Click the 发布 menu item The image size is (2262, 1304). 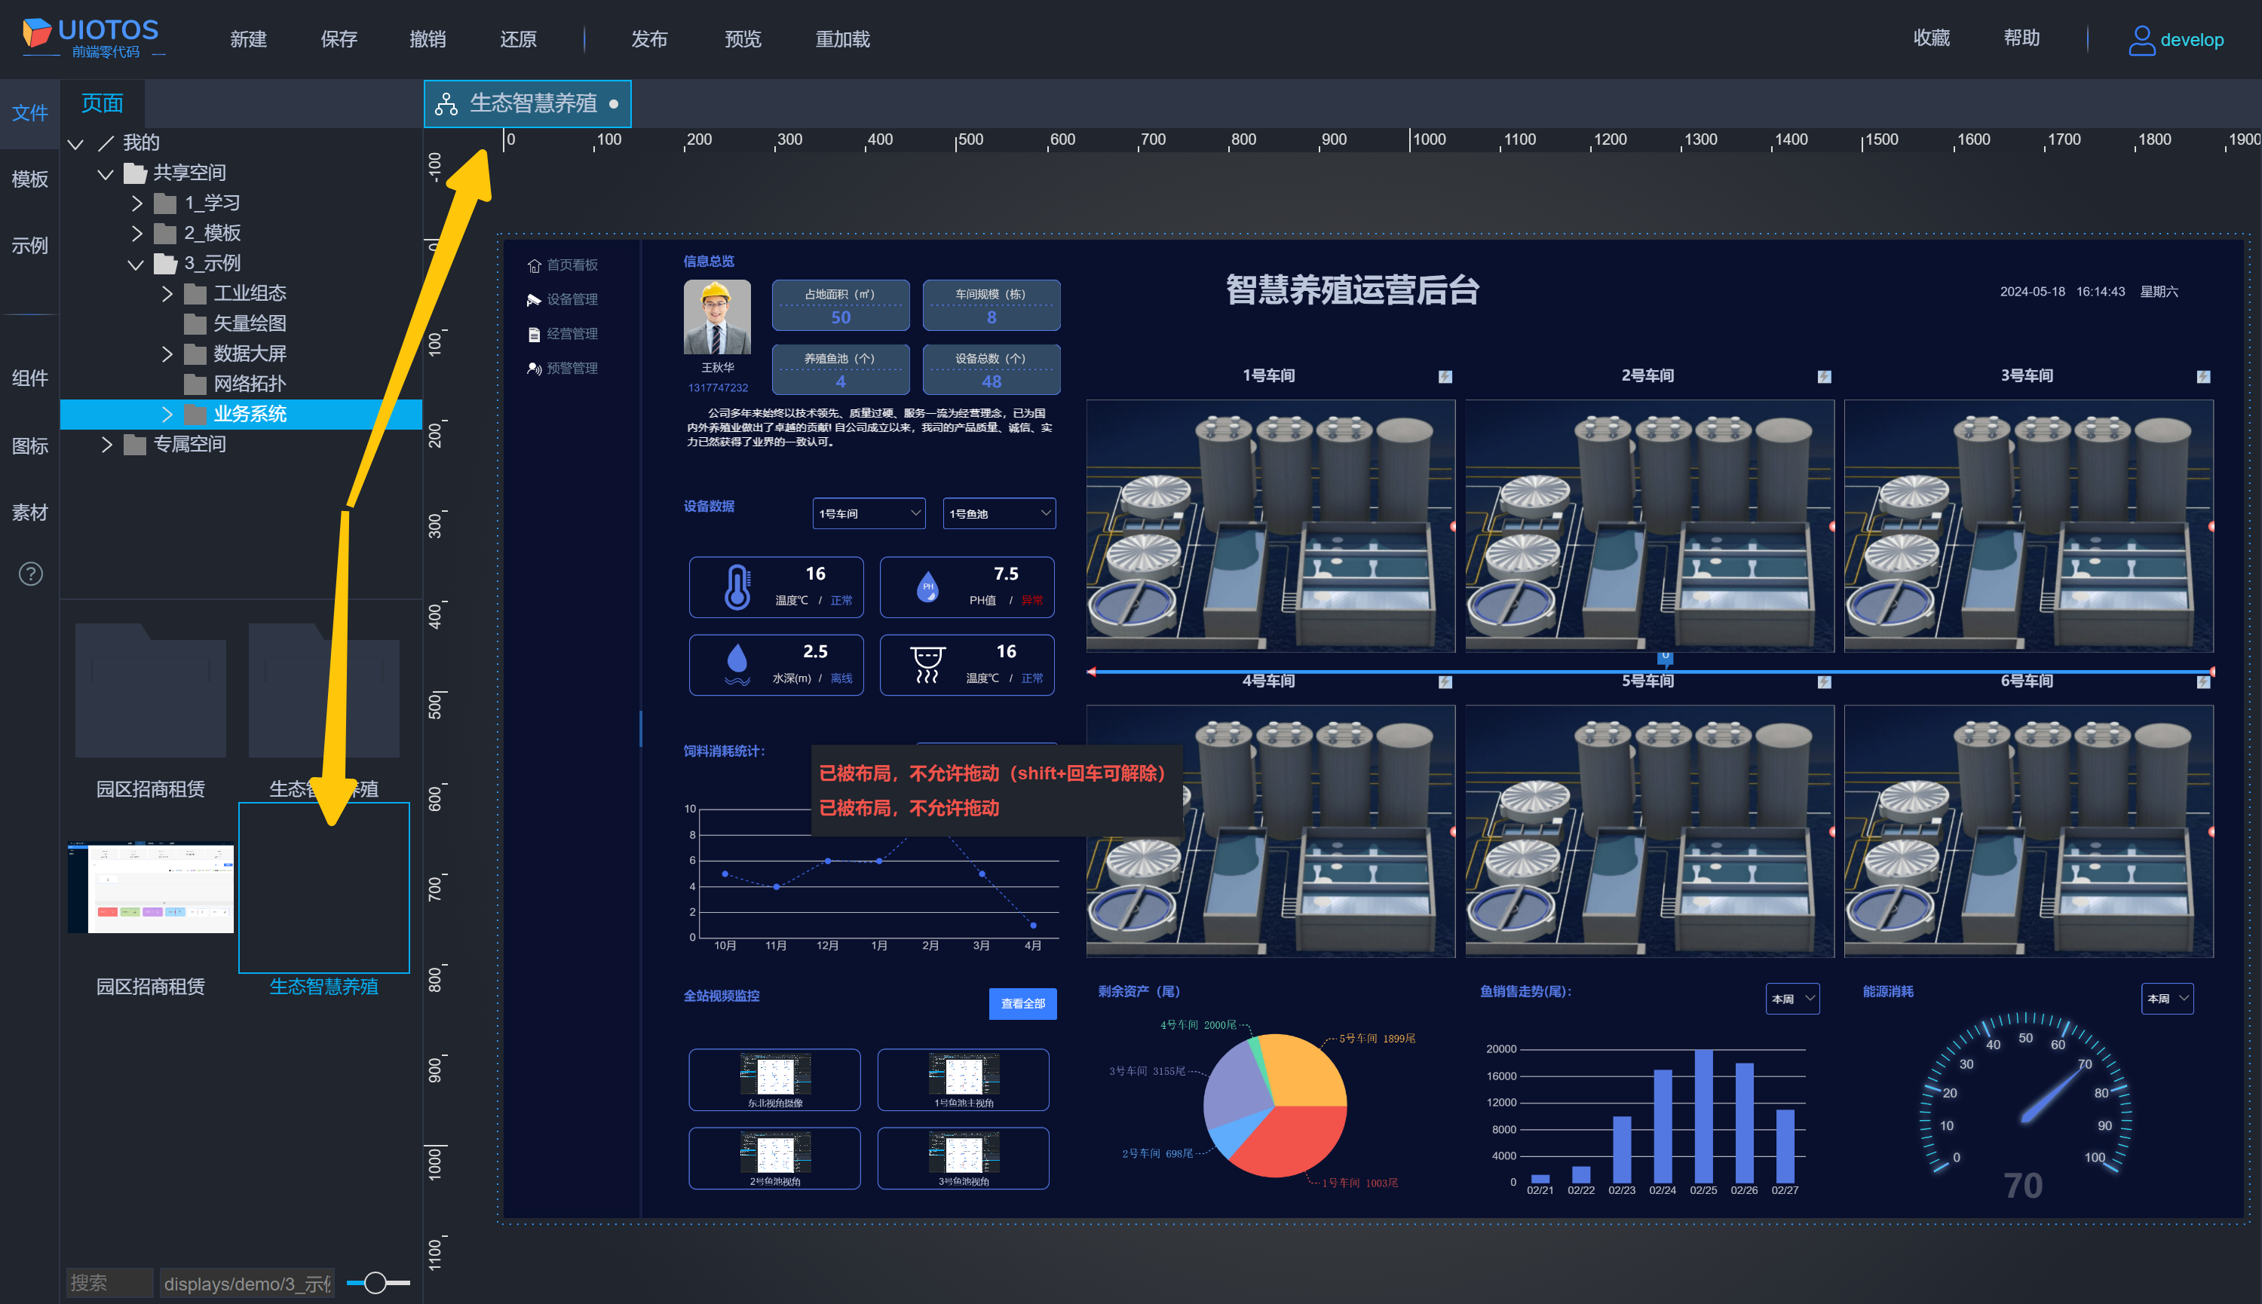point(648,39)
